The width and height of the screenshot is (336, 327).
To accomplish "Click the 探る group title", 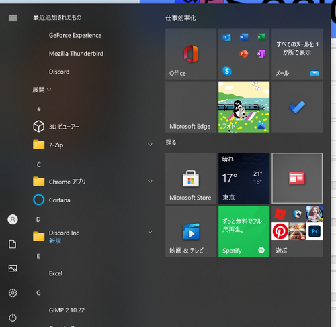I will click(171, 143).
